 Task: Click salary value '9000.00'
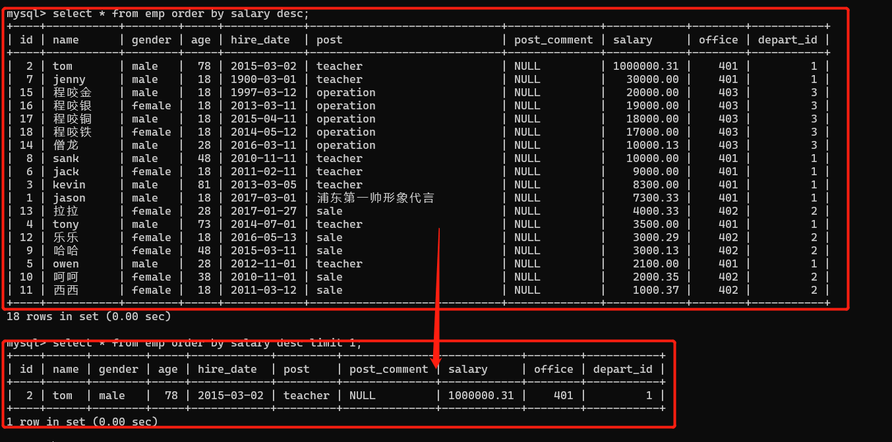(x=656, y=171)
